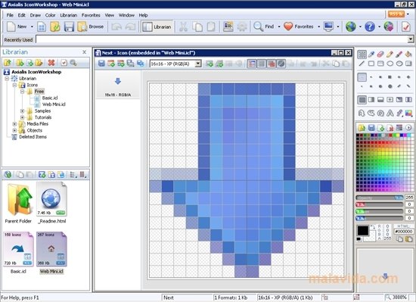416x302 pixels.
Task: Select the rectangular selection tool
Action: pos(362,54)
